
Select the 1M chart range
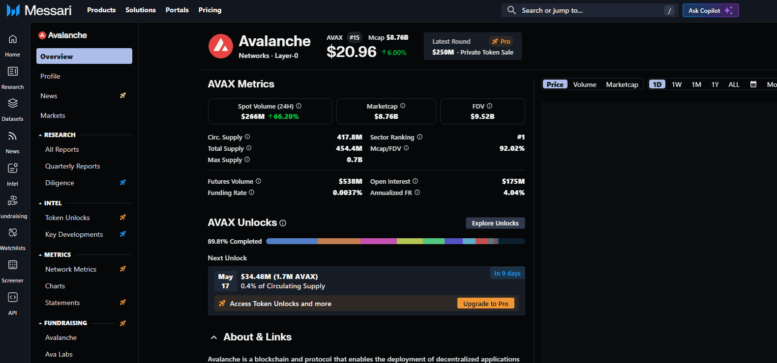tap(696, 84)
